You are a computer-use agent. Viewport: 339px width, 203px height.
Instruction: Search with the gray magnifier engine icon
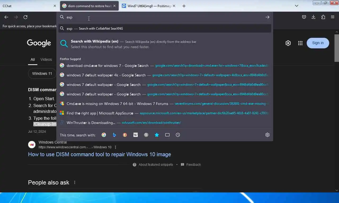146,135
